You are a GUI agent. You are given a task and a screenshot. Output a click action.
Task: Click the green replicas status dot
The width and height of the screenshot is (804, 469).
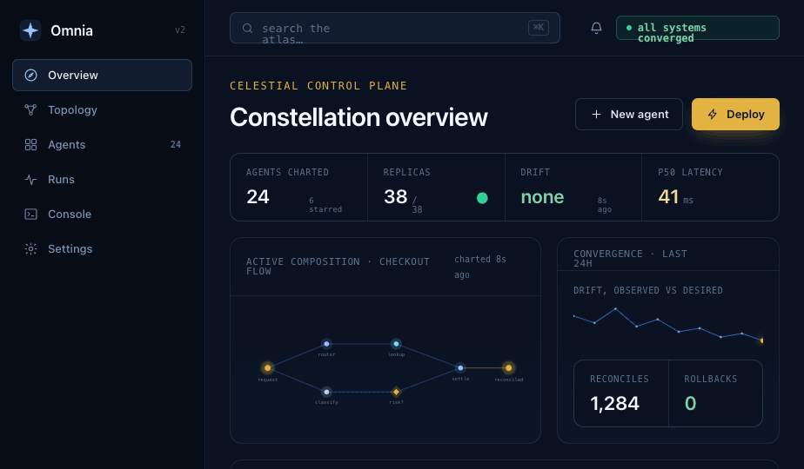tap(483, 198)
